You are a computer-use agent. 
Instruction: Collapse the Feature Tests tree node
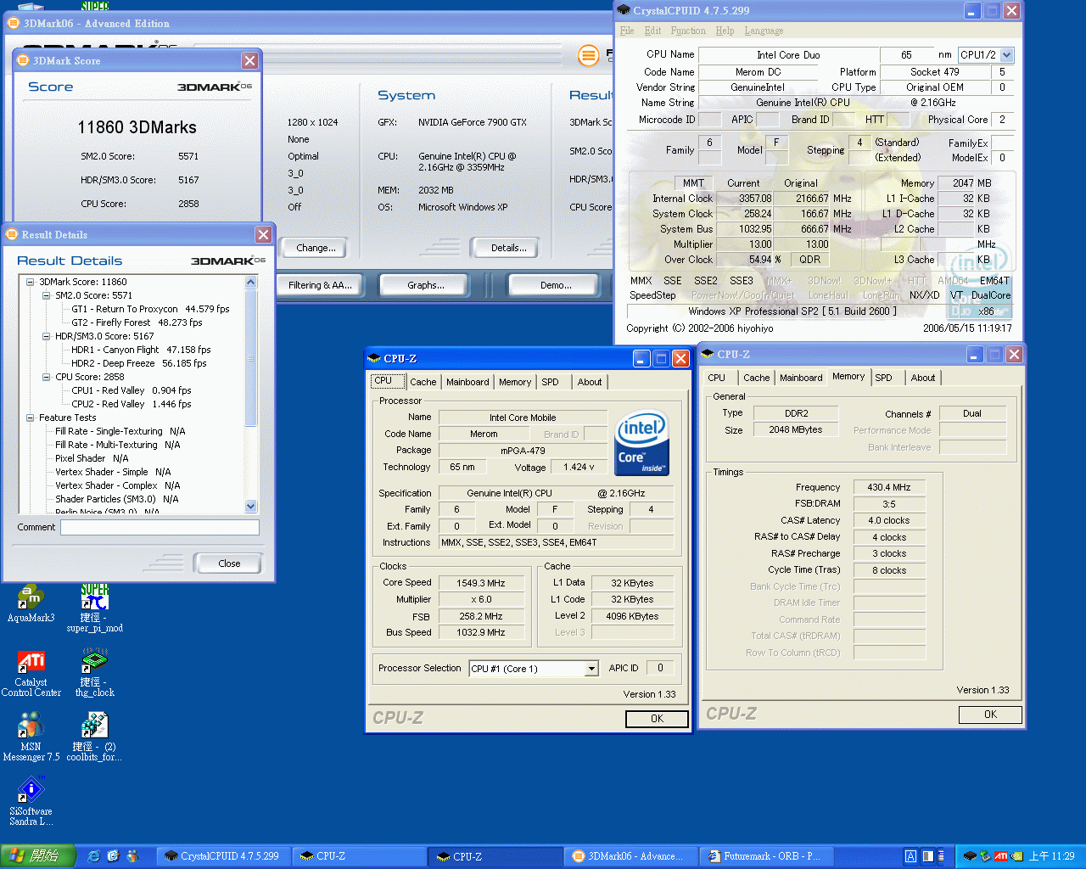31,418
